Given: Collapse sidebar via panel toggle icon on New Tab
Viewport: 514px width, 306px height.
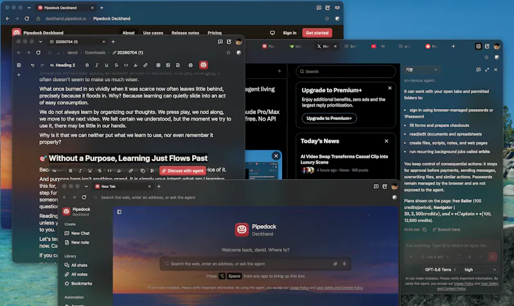Looking at the screenshot, I should [x=119, y=212].
